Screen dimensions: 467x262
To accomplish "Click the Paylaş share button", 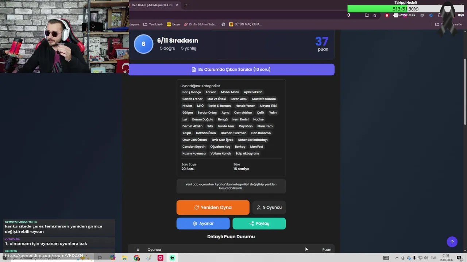I will (259, 223).
